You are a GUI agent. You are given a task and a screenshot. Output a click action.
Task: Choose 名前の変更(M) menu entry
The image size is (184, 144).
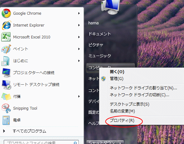pos(122,111)
